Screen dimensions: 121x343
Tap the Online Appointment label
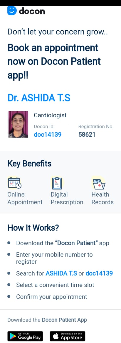[x=25, y=198]
